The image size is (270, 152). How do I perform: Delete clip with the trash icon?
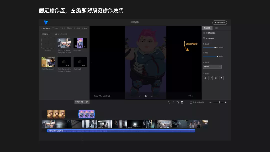click(x=182, y=102)
